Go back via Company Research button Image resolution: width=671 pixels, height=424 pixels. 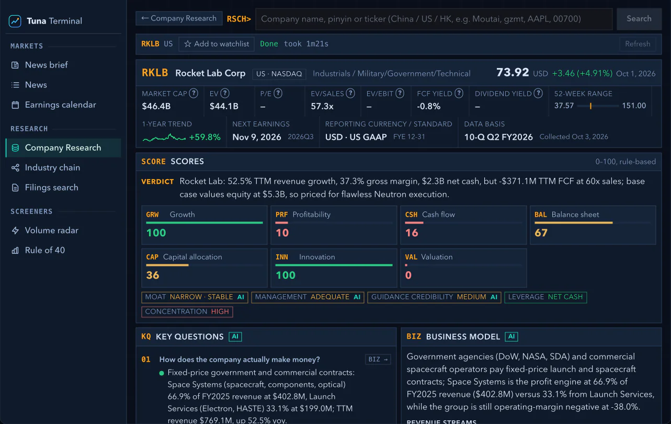pos(179,18)
